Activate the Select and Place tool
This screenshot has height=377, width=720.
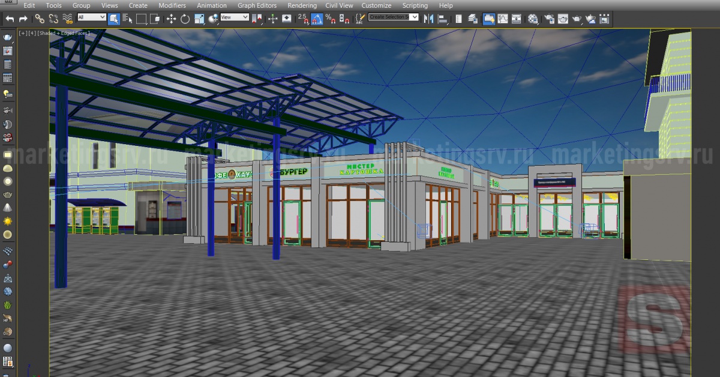(x=213, y=19)
